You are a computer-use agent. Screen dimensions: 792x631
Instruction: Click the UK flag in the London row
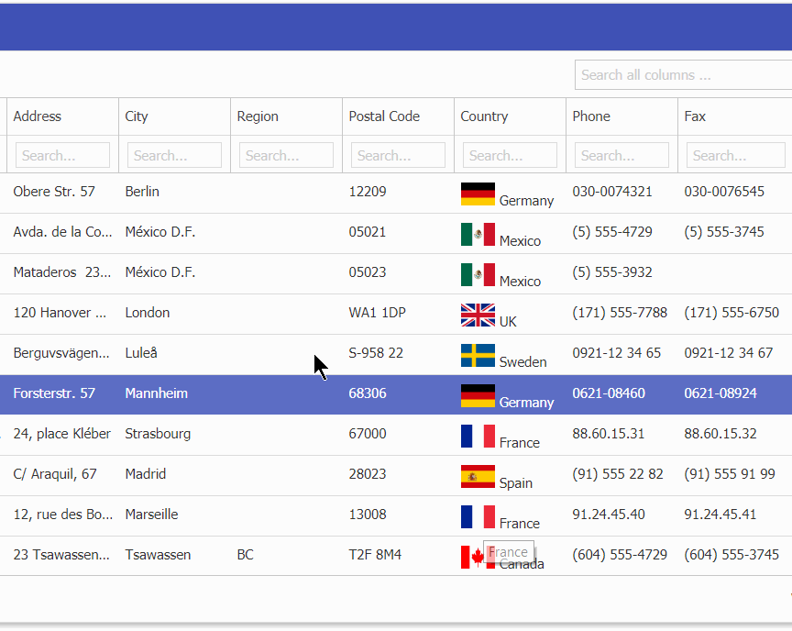[478, 315]
